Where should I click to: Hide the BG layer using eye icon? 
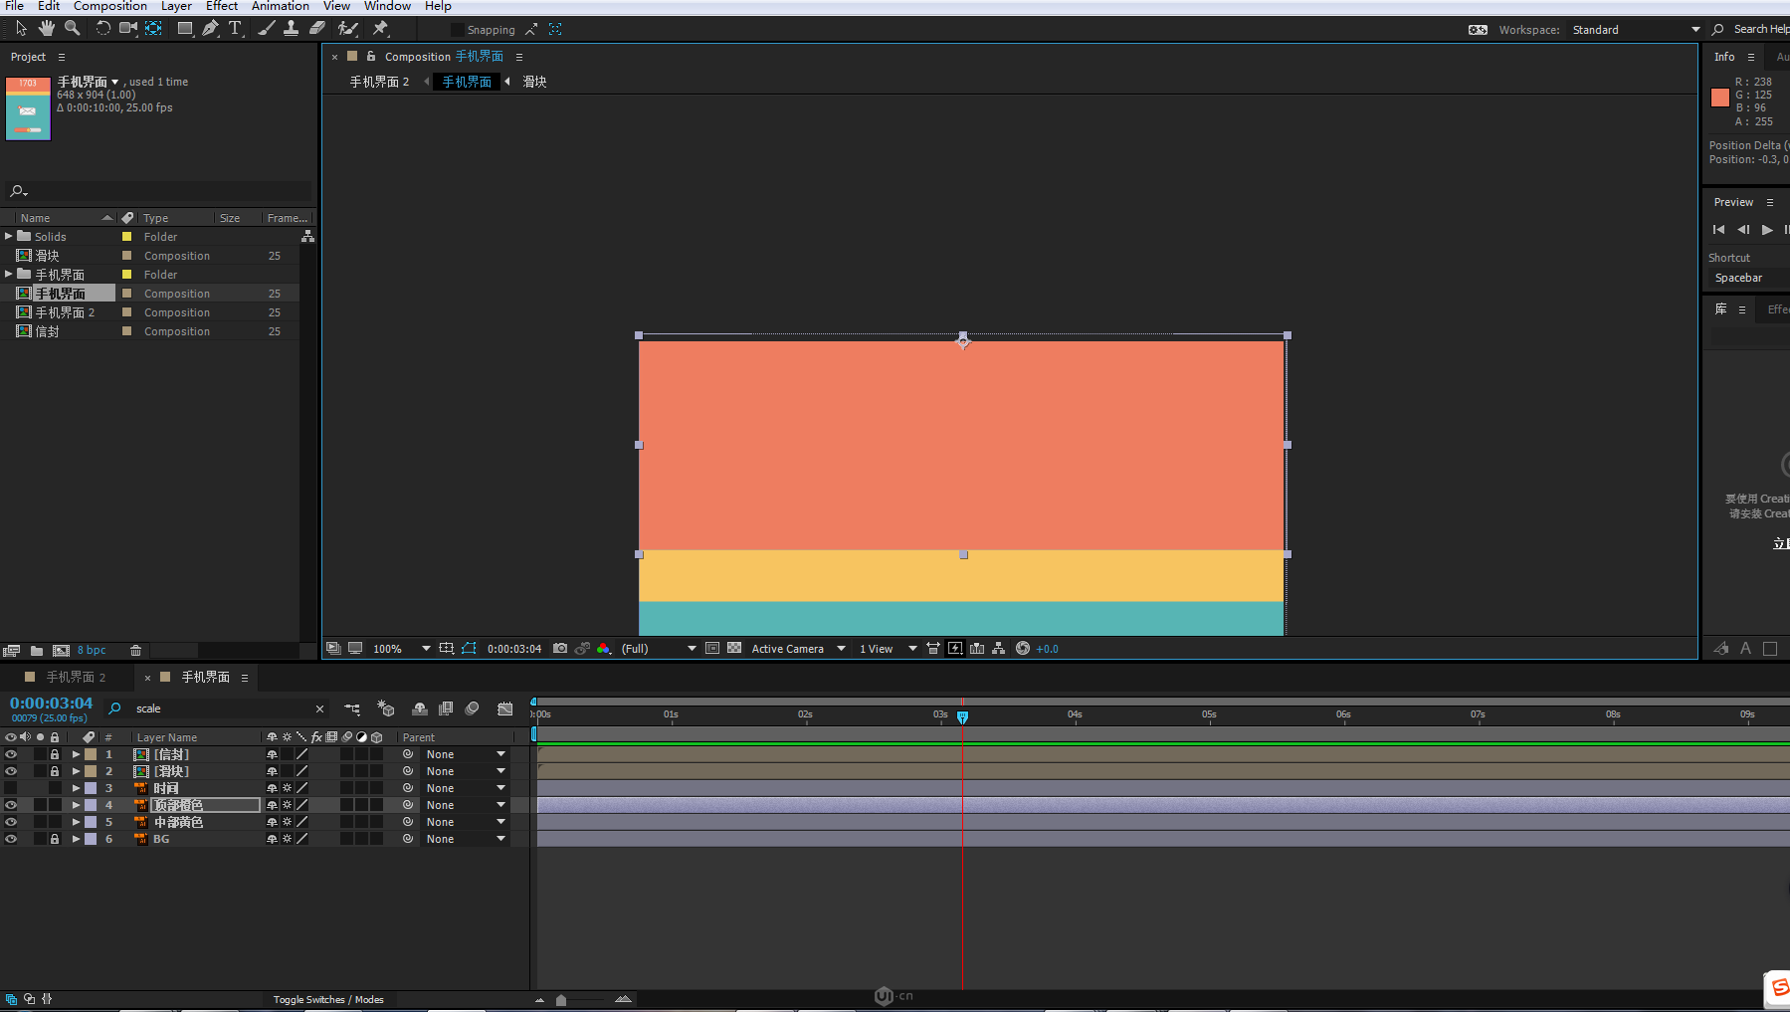tap(11, 839)
